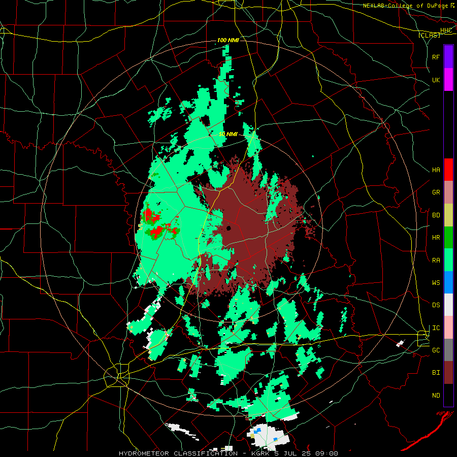Viewport: 457px width, 457px height.
Task: Click the KGRK radar site identifier
Action: (x=259, y=453)
